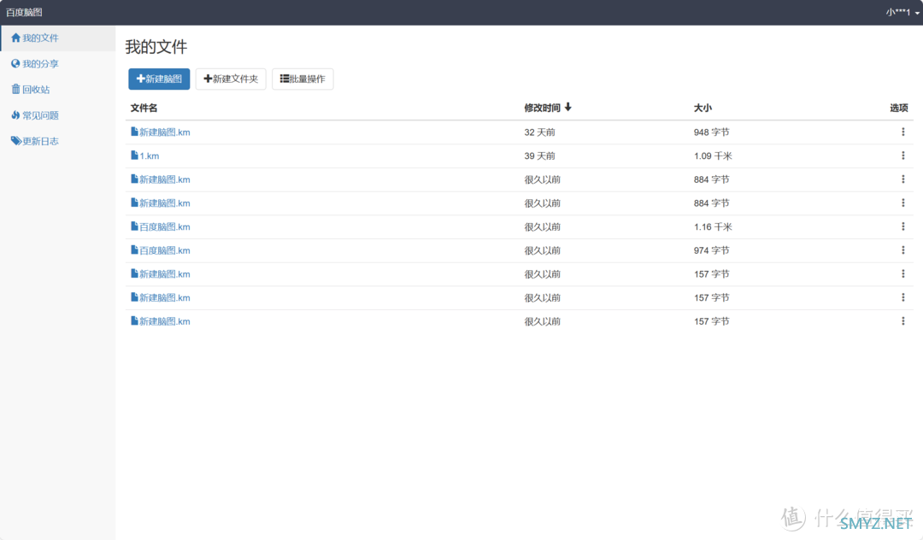Click the globe icon for 我的分享

[x=15, y=64]
